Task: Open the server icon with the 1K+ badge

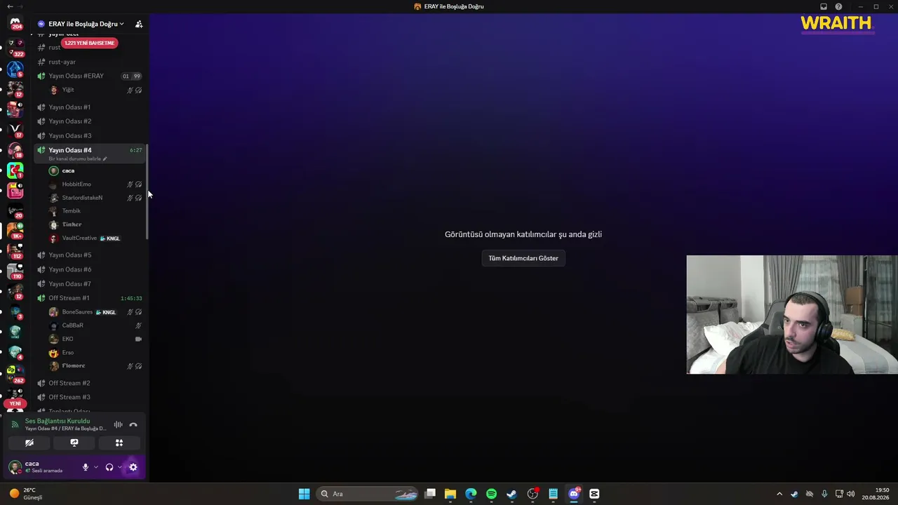Action: (x=15, y=230)
